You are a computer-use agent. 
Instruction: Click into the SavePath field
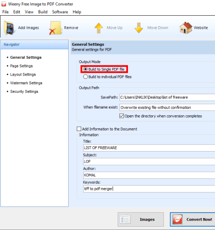167,97
